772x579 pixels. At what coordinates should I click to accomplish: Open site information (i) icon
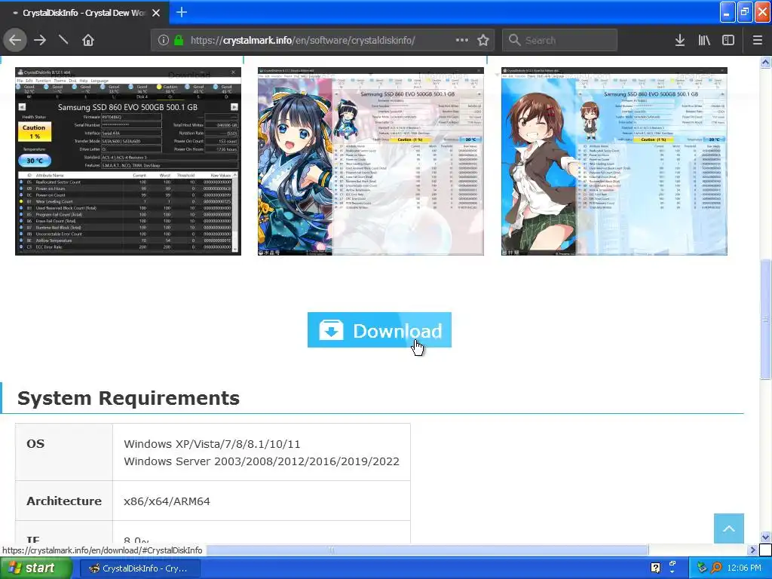[164, 40]
